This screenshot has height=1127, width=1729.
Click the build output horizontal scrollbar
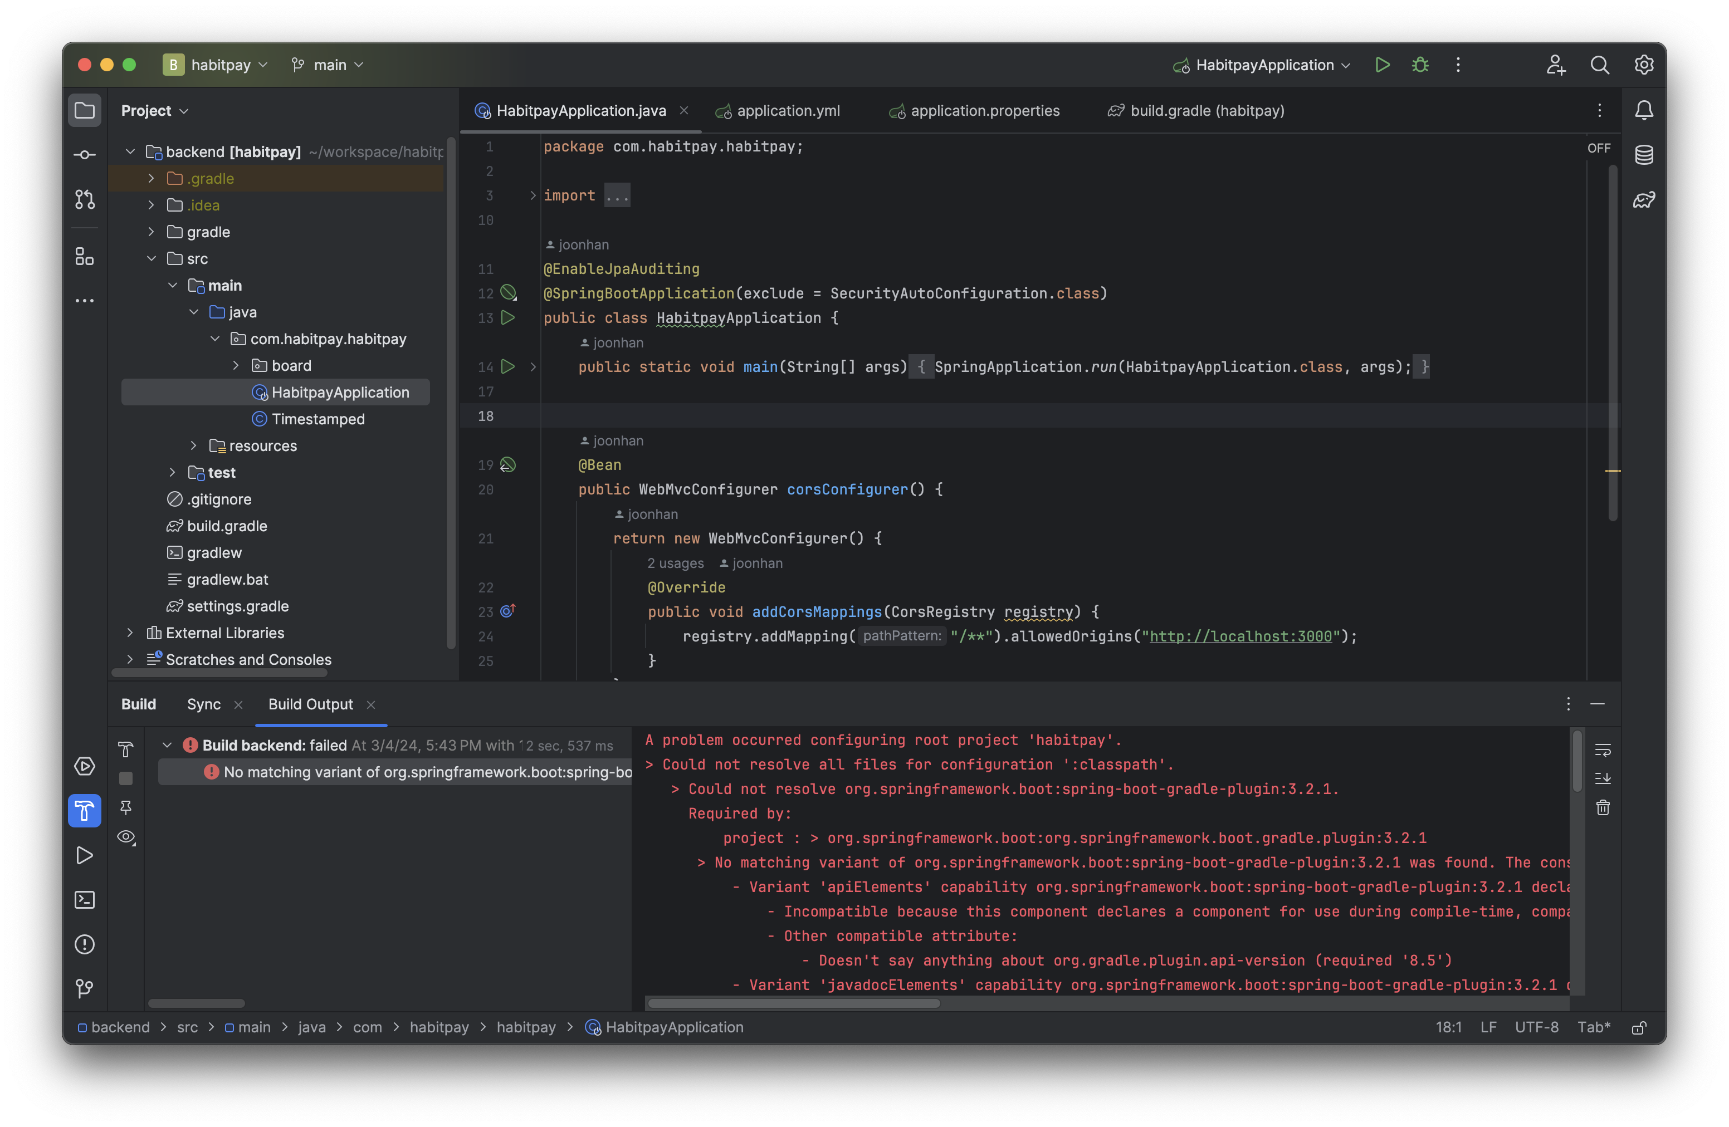[x=793, y=1003]
